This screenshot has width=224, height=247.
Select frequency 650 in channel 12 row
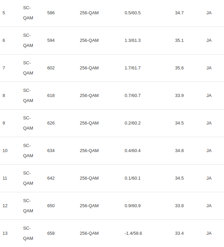coord(51,206)
